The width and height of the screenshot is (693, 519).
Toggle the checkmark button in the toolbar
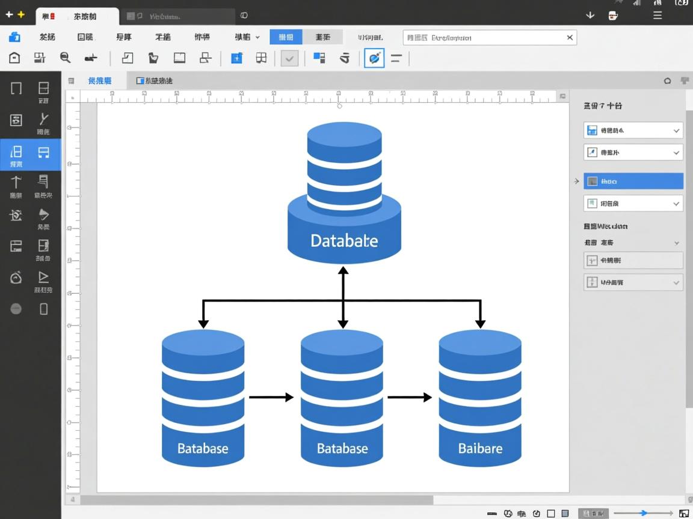pos(289,58)
